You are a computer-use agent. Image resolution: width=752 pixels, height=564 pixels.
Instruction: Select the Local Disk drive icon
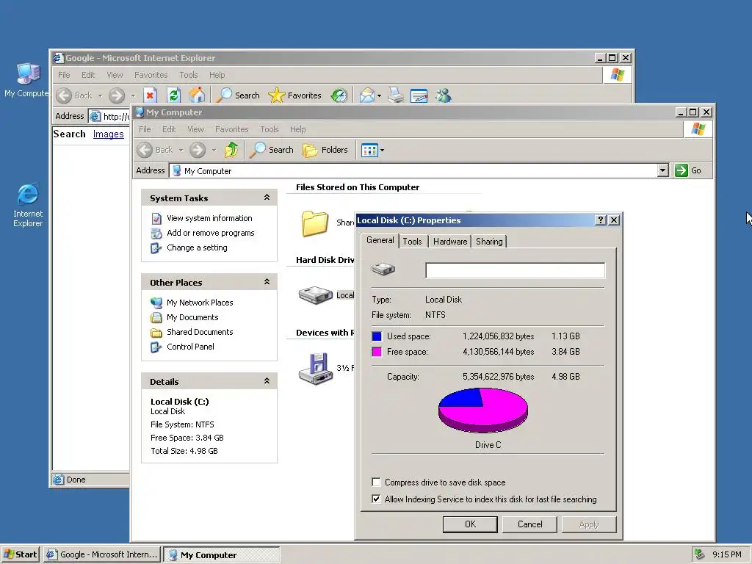click(315, 295)
